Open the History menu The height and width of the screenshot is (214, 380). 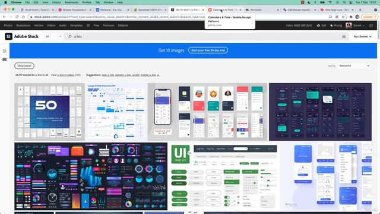56,2
